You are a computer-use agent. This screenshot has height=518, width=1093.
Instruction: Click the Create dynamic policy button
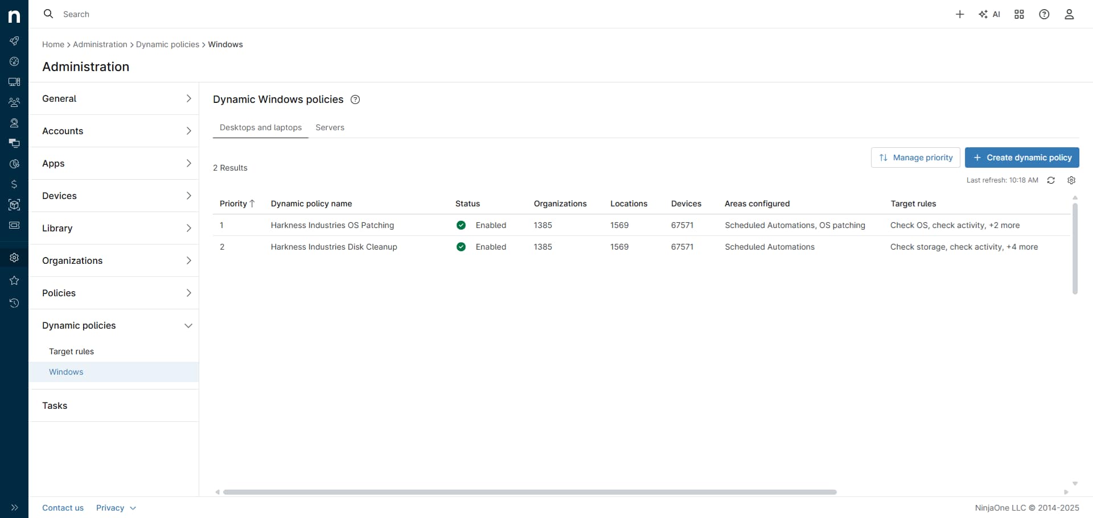click(1022, 158)
